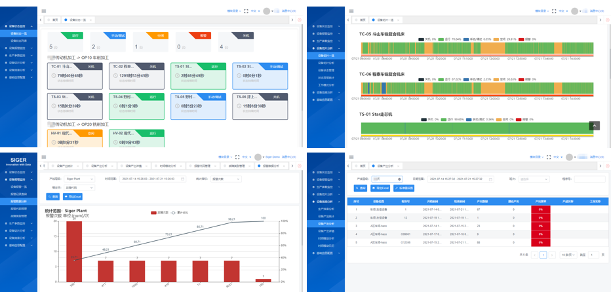
Task: Select 设备状态列表 in the sidebar
Action: 18,41
